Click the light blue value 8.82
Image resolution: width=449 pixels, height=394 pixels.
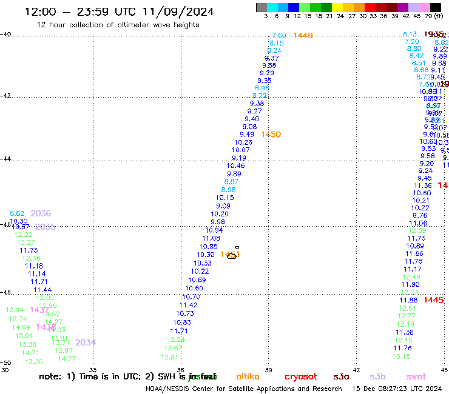pos(17,213)
